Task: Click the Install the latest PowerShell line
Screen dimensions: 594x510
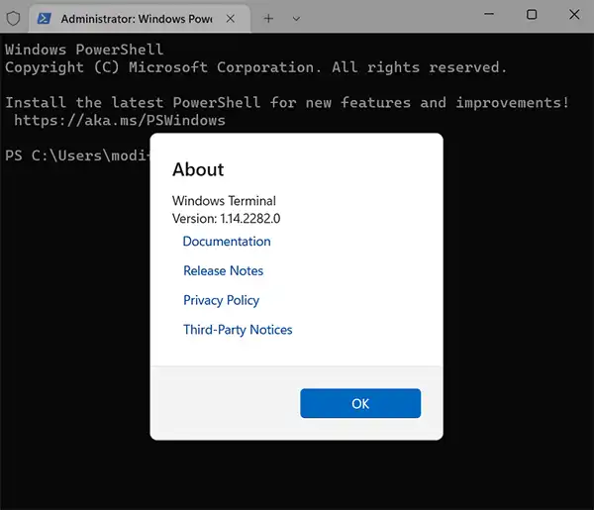Action: point(287,103)
